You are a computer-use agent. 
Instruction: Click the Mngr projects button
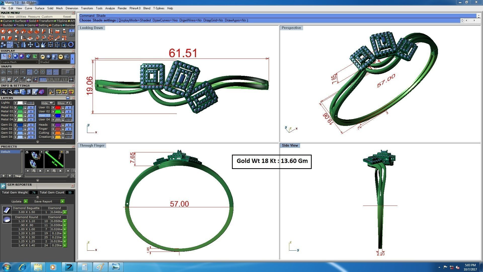click(18, 176)
